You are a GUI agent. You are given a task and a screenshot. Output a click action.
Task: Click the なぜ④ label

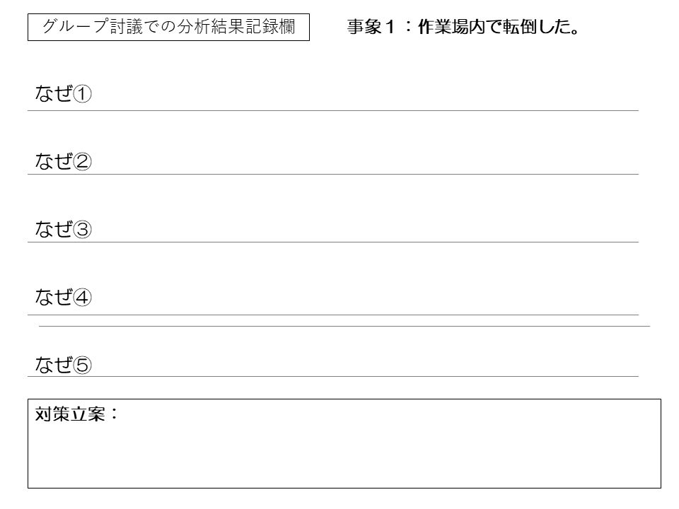pyautogui.click(x=64, y=298)
